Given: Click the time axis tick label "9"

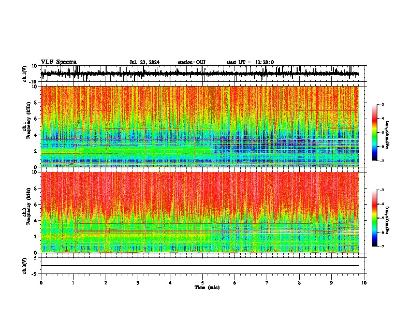Looking at the screenshot, I should click(x=331, y=283).
